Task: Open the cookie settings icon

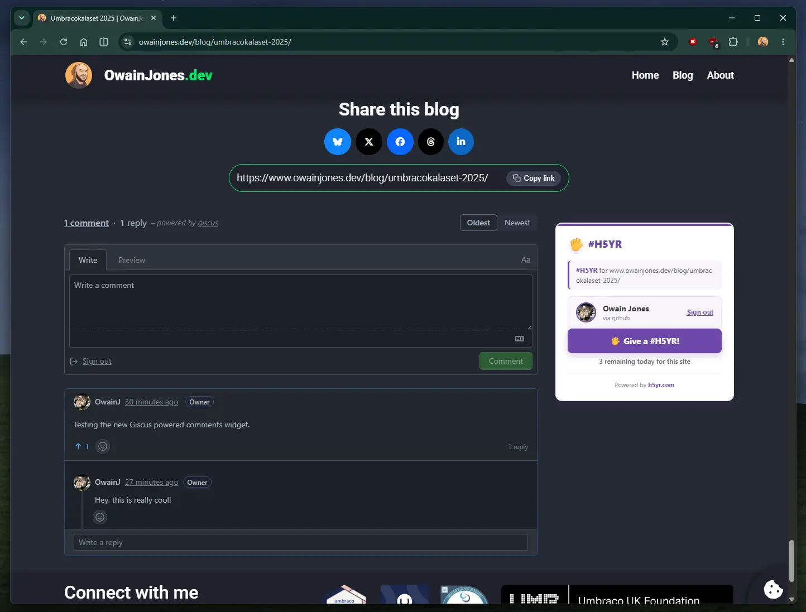Action: [x=773, y=589]
